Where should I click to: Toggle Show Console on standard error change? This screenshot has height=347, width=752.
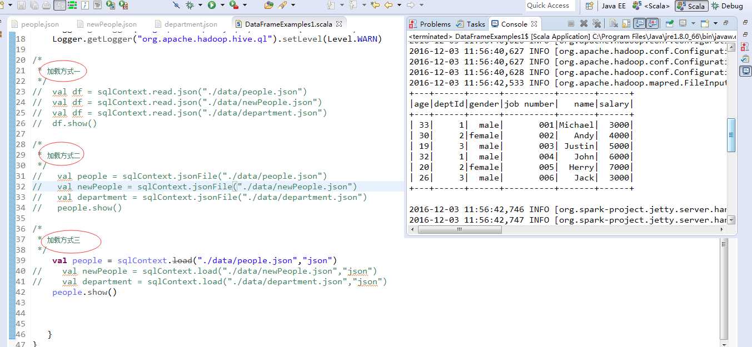pos(653,24)
